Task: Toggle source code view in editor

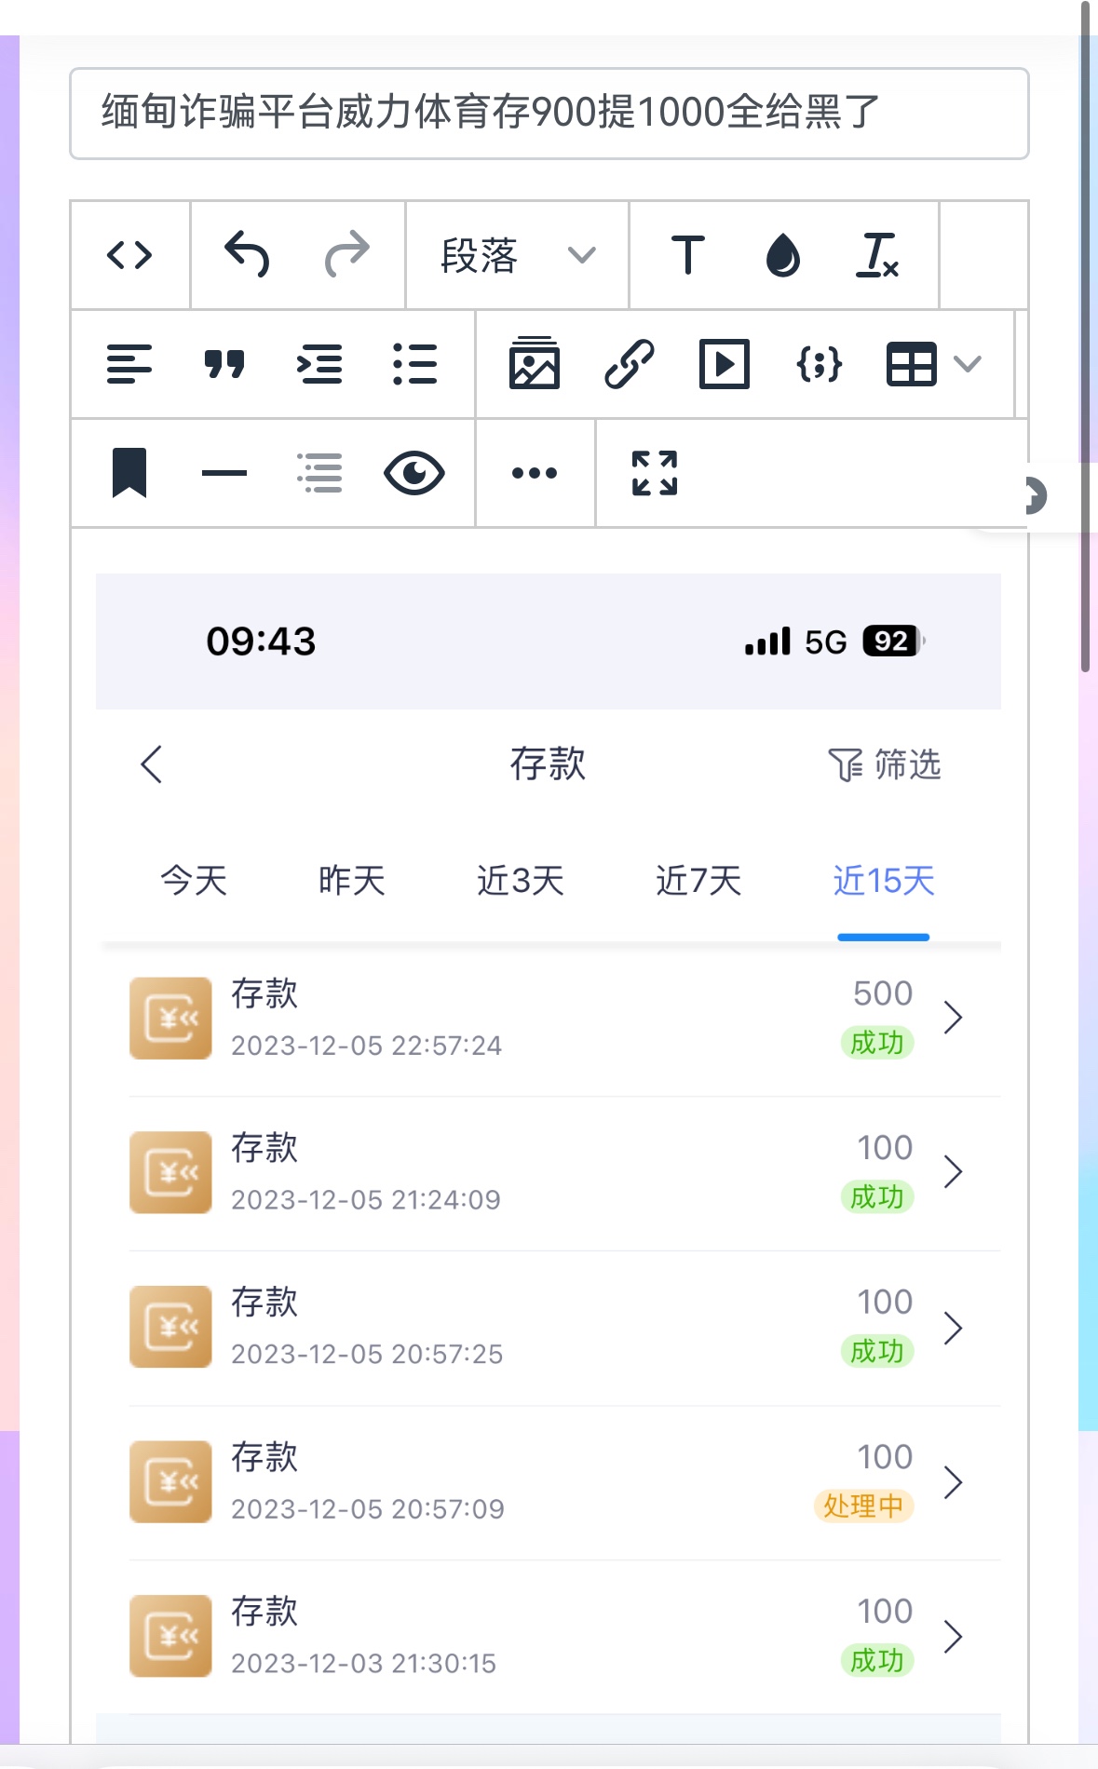Action: click(129, 255)
